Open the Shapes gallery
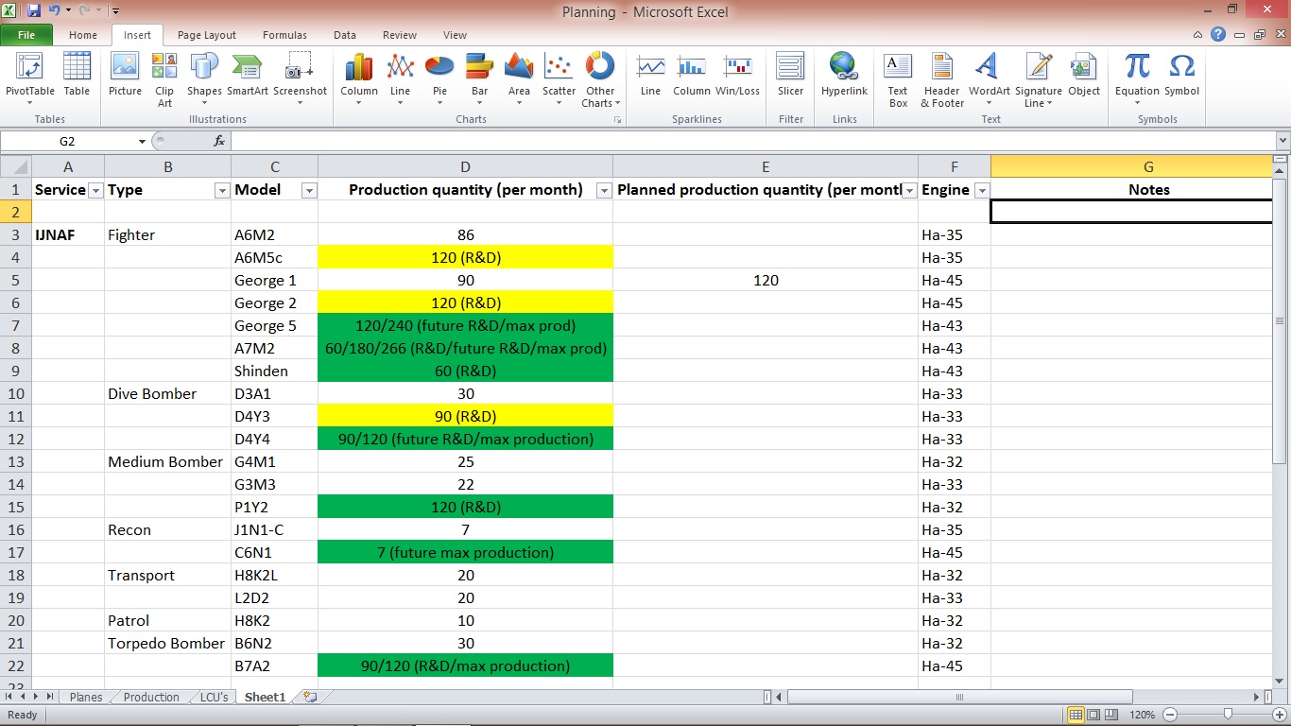Screen dimensions: 1291x726 204,79
